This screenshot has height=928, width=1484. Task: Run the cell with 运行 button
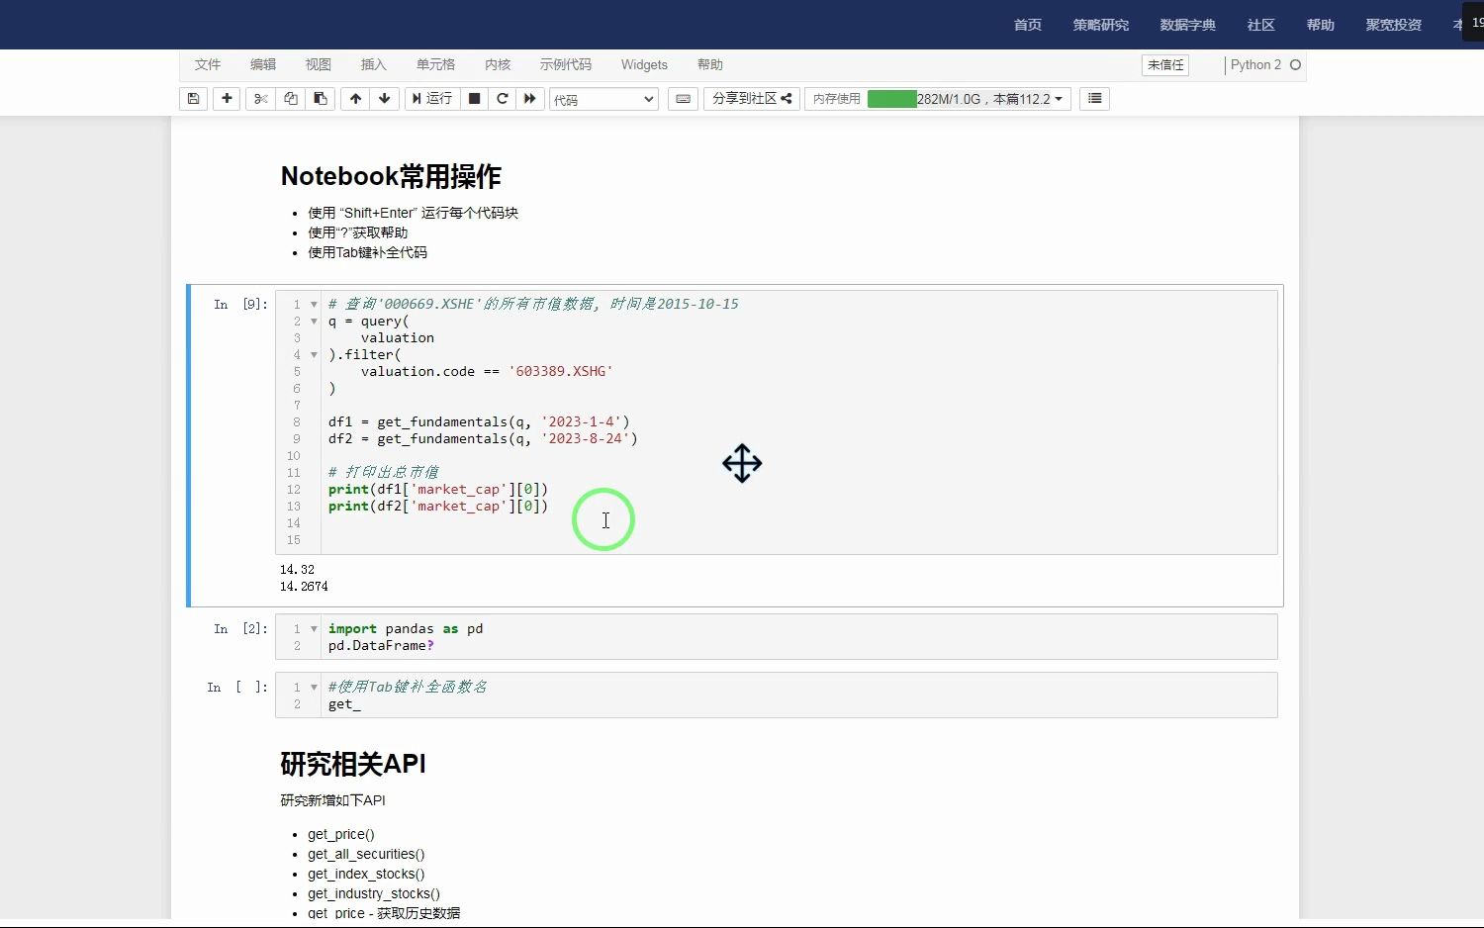click(x=432, y=99)
